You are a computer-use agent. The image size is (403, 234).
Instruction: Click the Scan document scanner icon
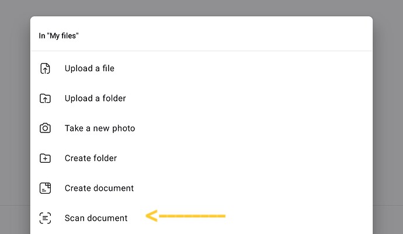(45, 218)
